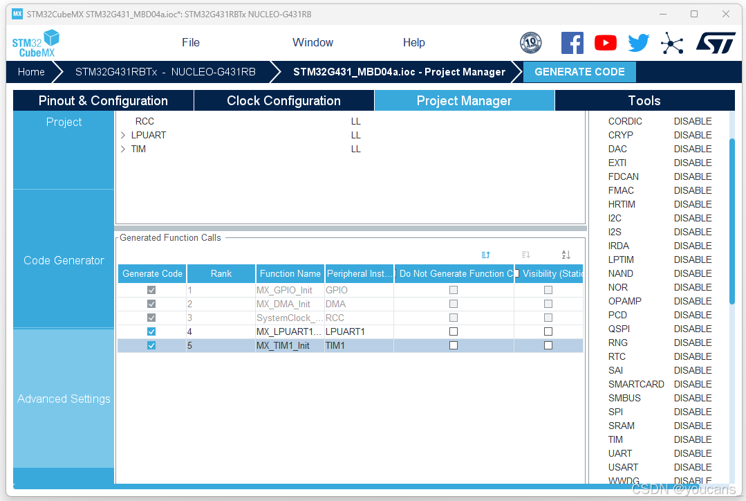Open the File menu

(x=191, y=43)
